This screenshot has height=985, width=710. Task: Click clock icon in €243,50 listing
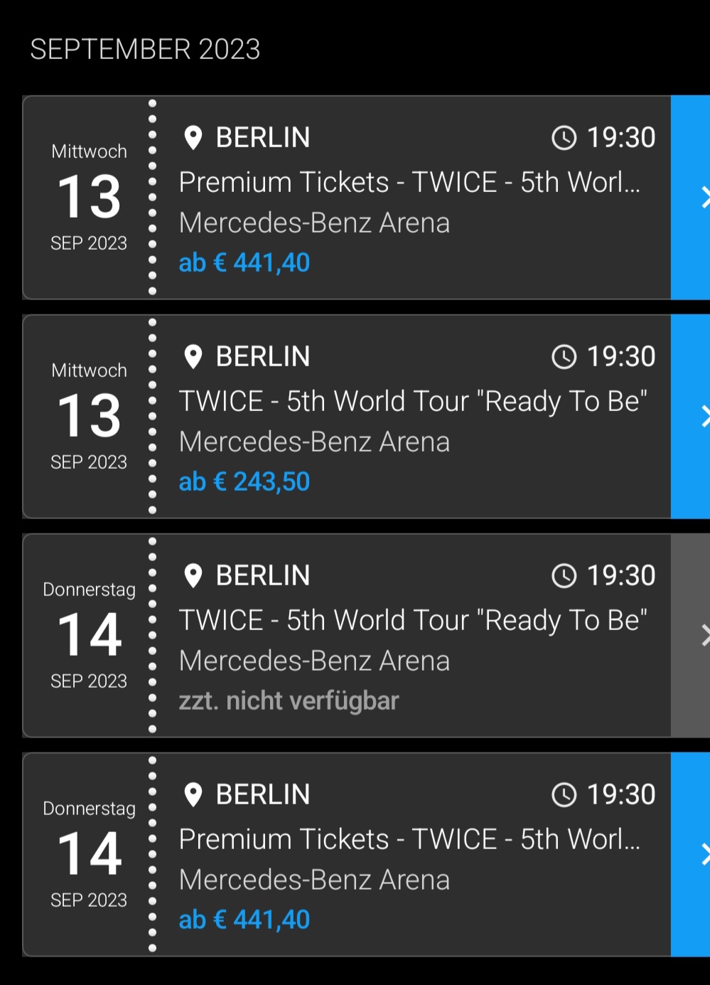pos(564,356)
